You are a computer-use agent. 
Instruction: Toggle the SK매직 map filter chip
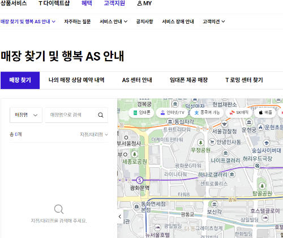click(x=239, y=113)
